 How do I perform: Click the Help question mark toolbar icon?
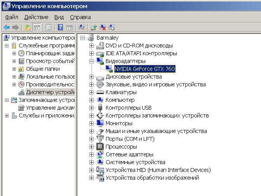pos(60,27)
